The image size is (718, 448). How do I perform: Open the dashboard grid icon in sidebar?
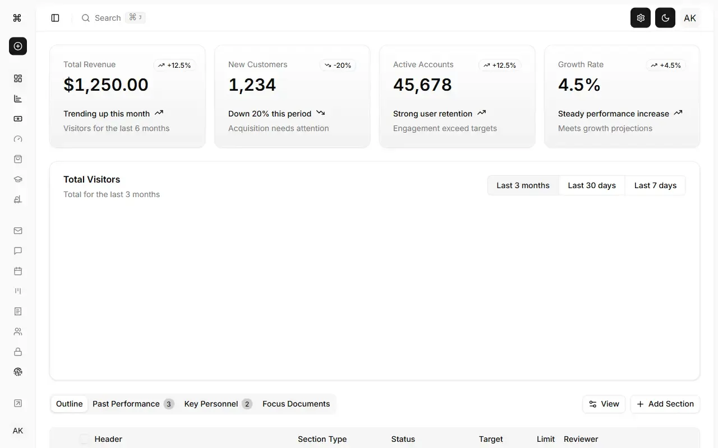tap(18, 78)
